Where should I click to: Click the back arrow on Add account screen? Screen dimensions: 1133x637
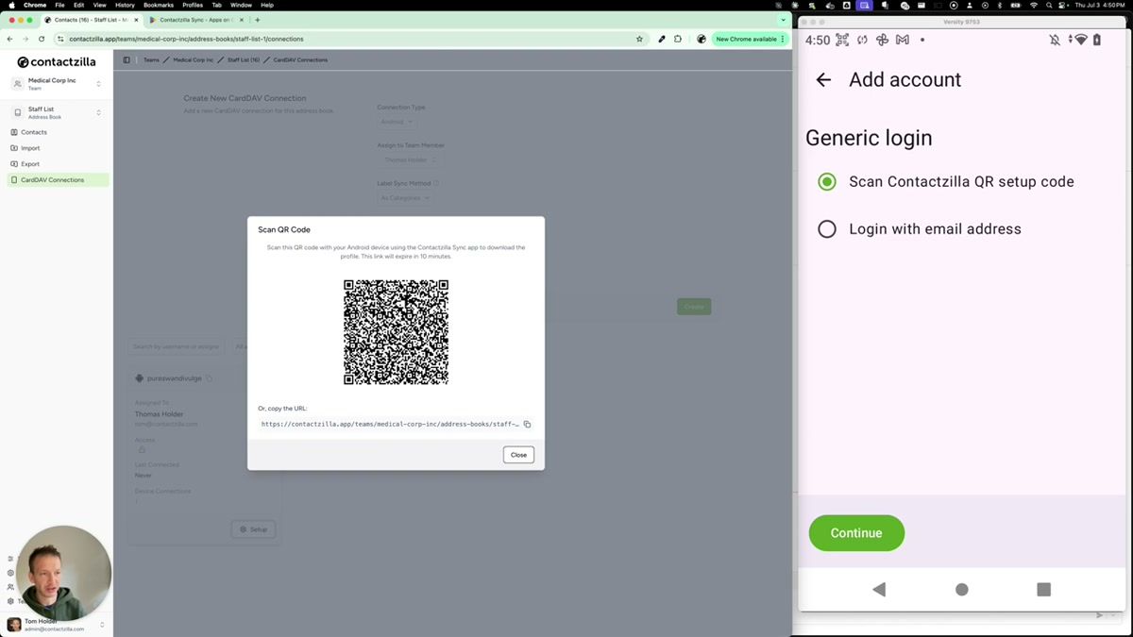[823, 80]
